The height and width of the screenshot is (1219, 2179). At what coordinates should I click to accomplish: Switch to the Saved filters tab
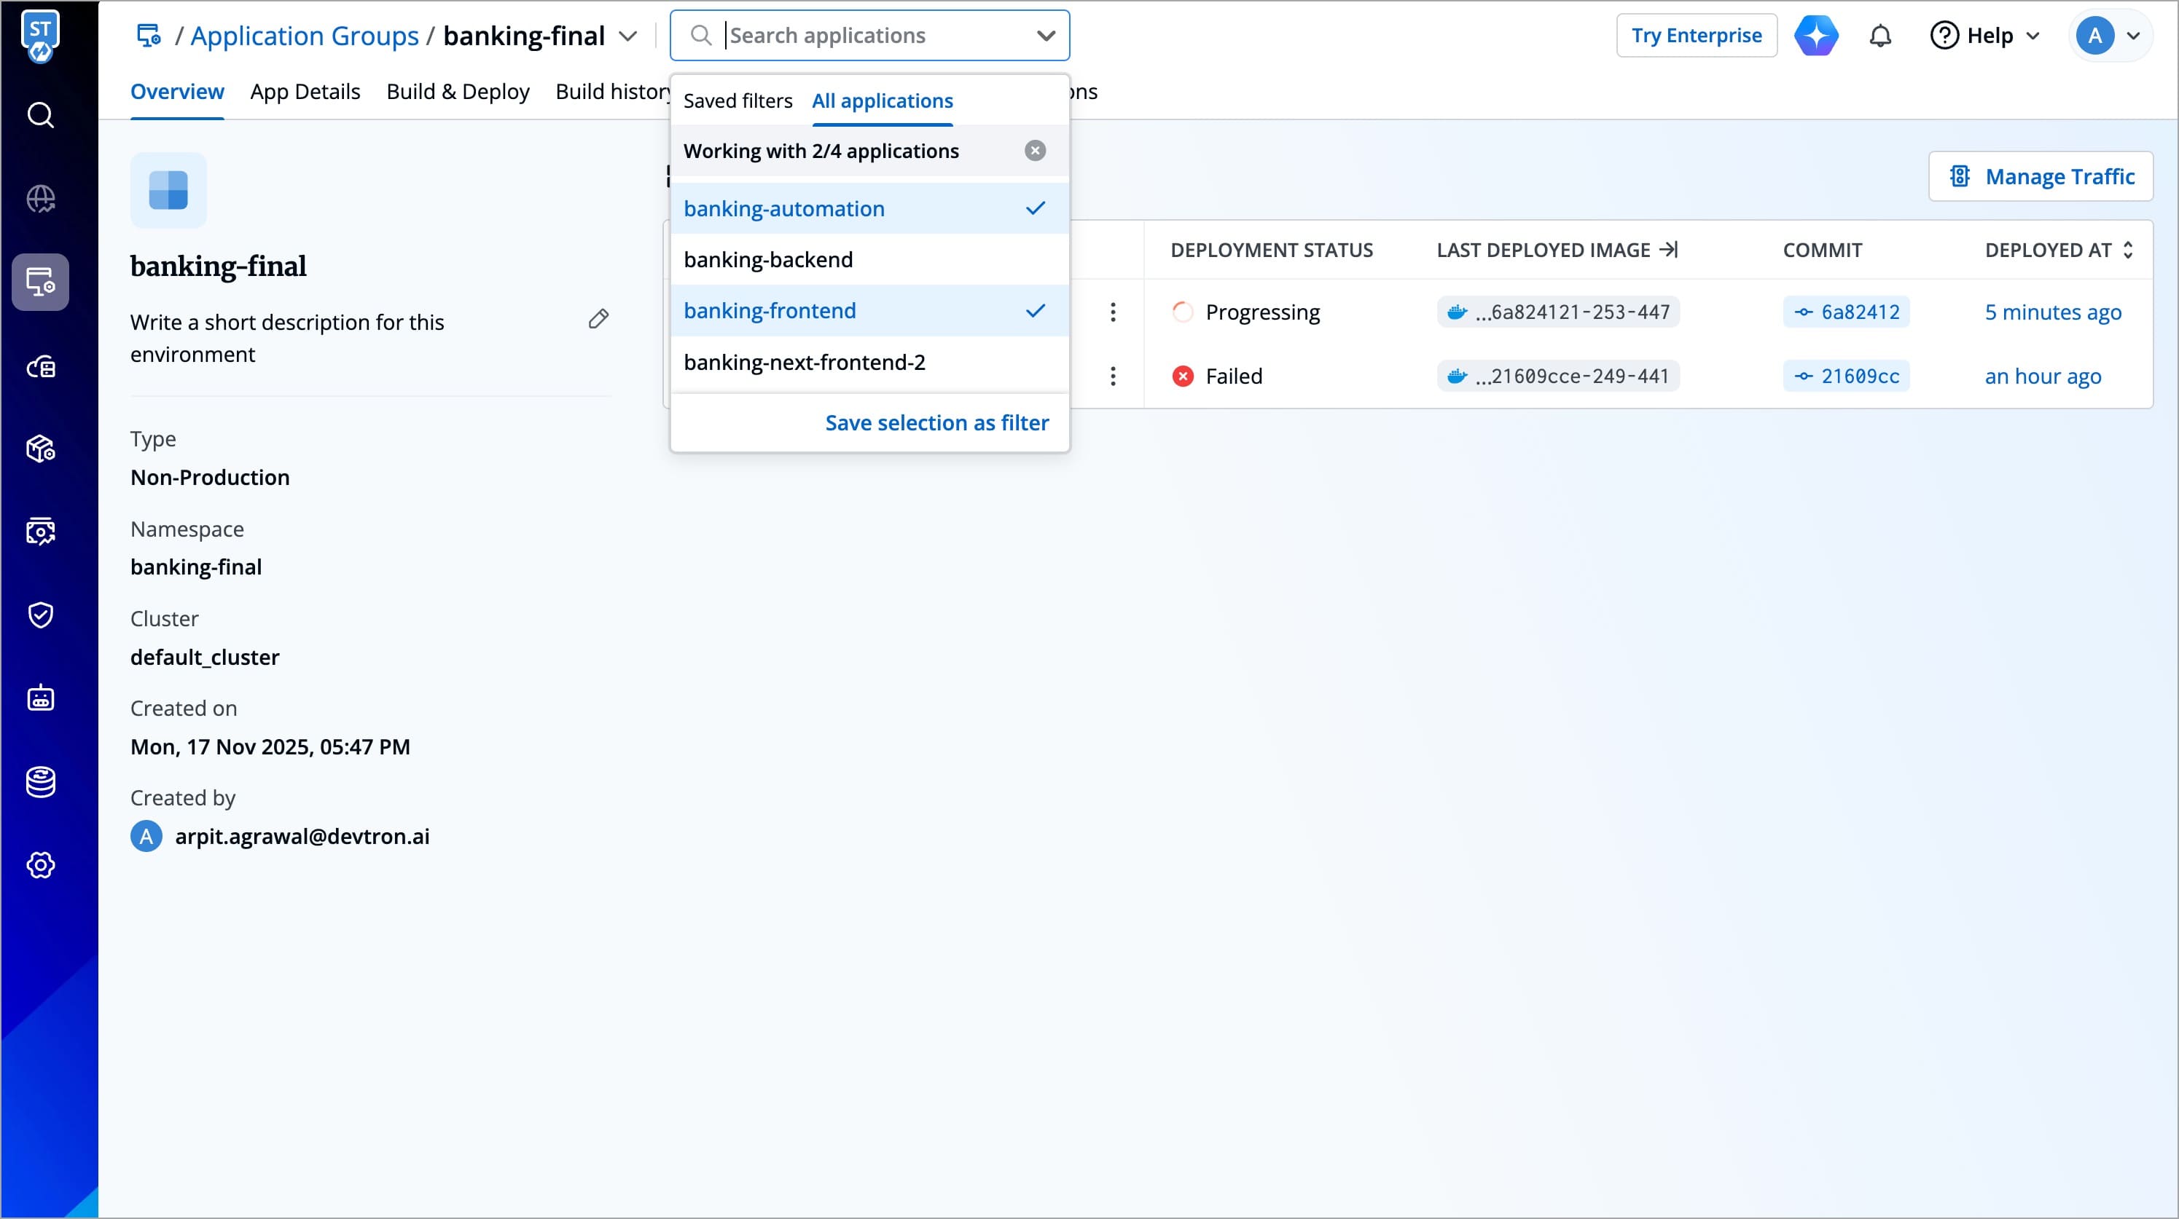(737, 100)
